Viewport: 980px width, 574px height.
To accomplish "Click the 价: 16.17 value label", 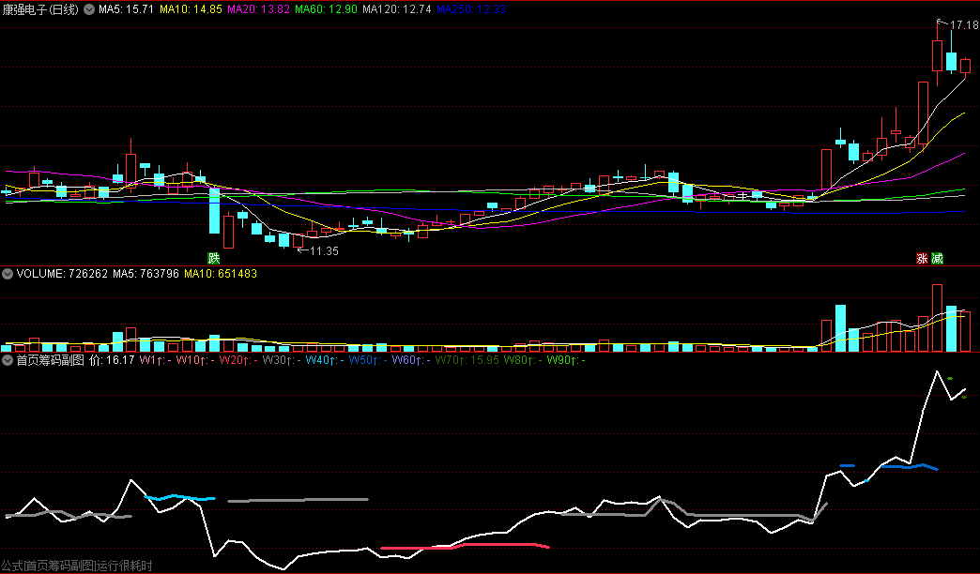I will pyautogui.click(x=112, y=360).
